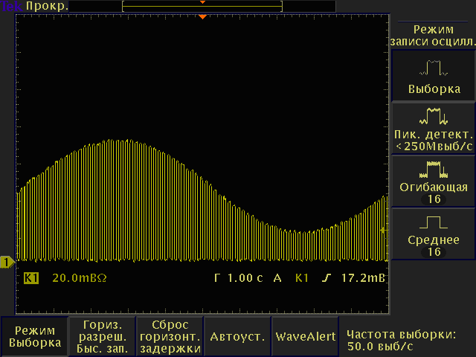Open the Режим Выборка bottom menu

[x=35, y=336]
